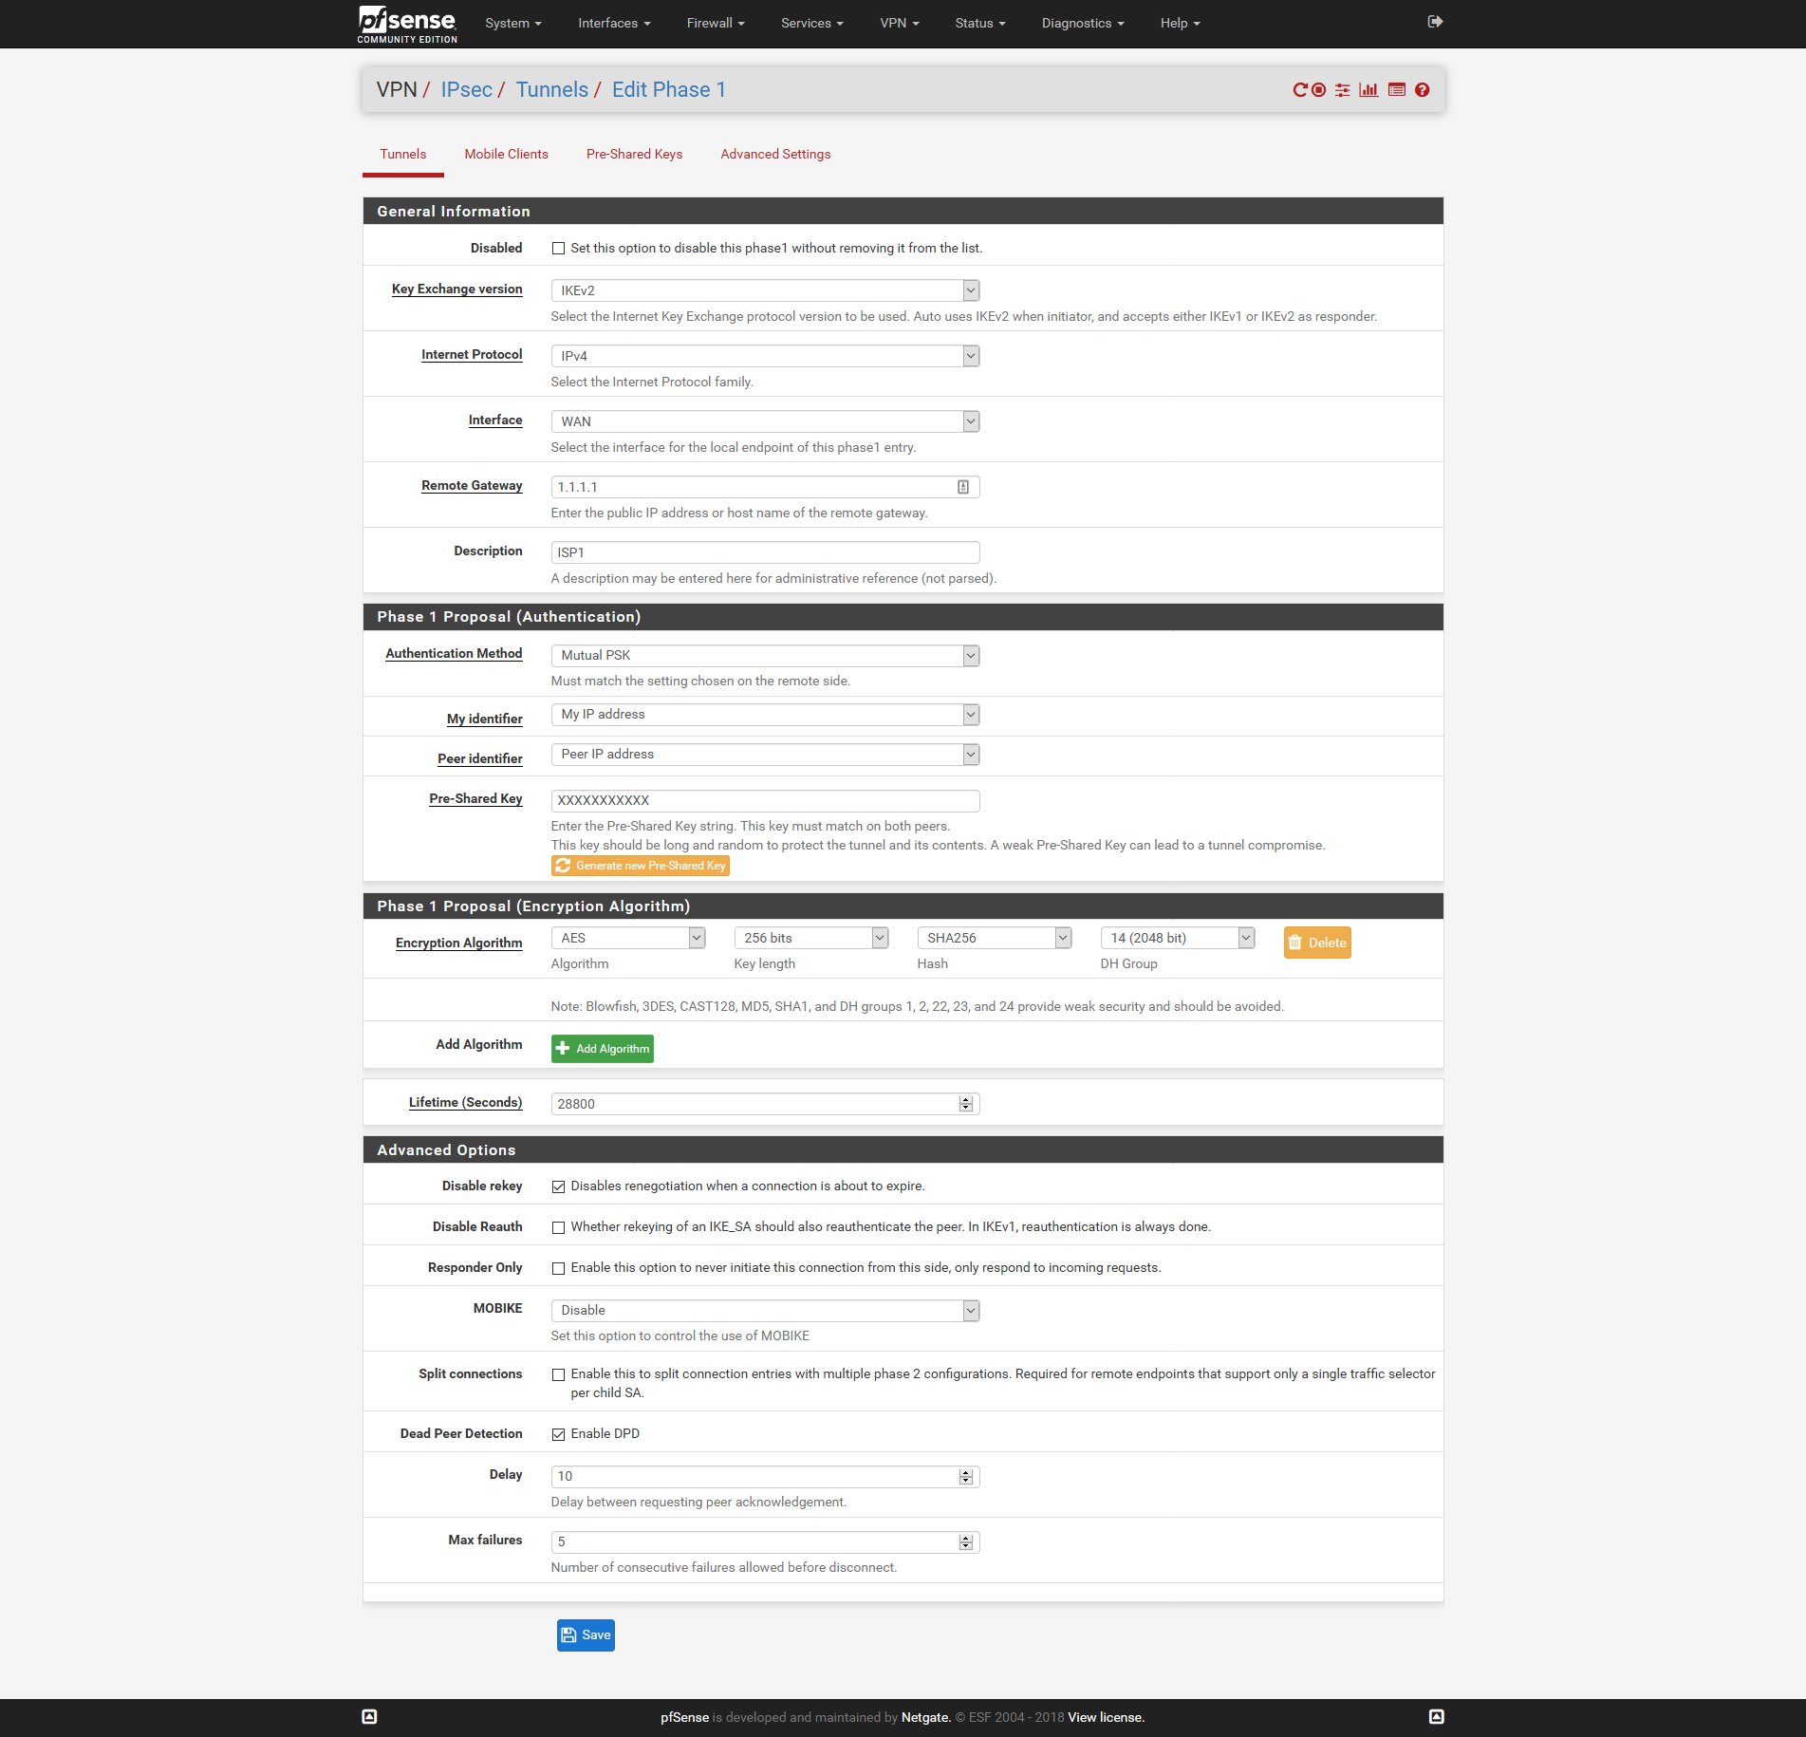This screenshot has width=1806, height=1737.
Task: Open the Firewall menu in navbar
Action: click(x=715, y=23)
